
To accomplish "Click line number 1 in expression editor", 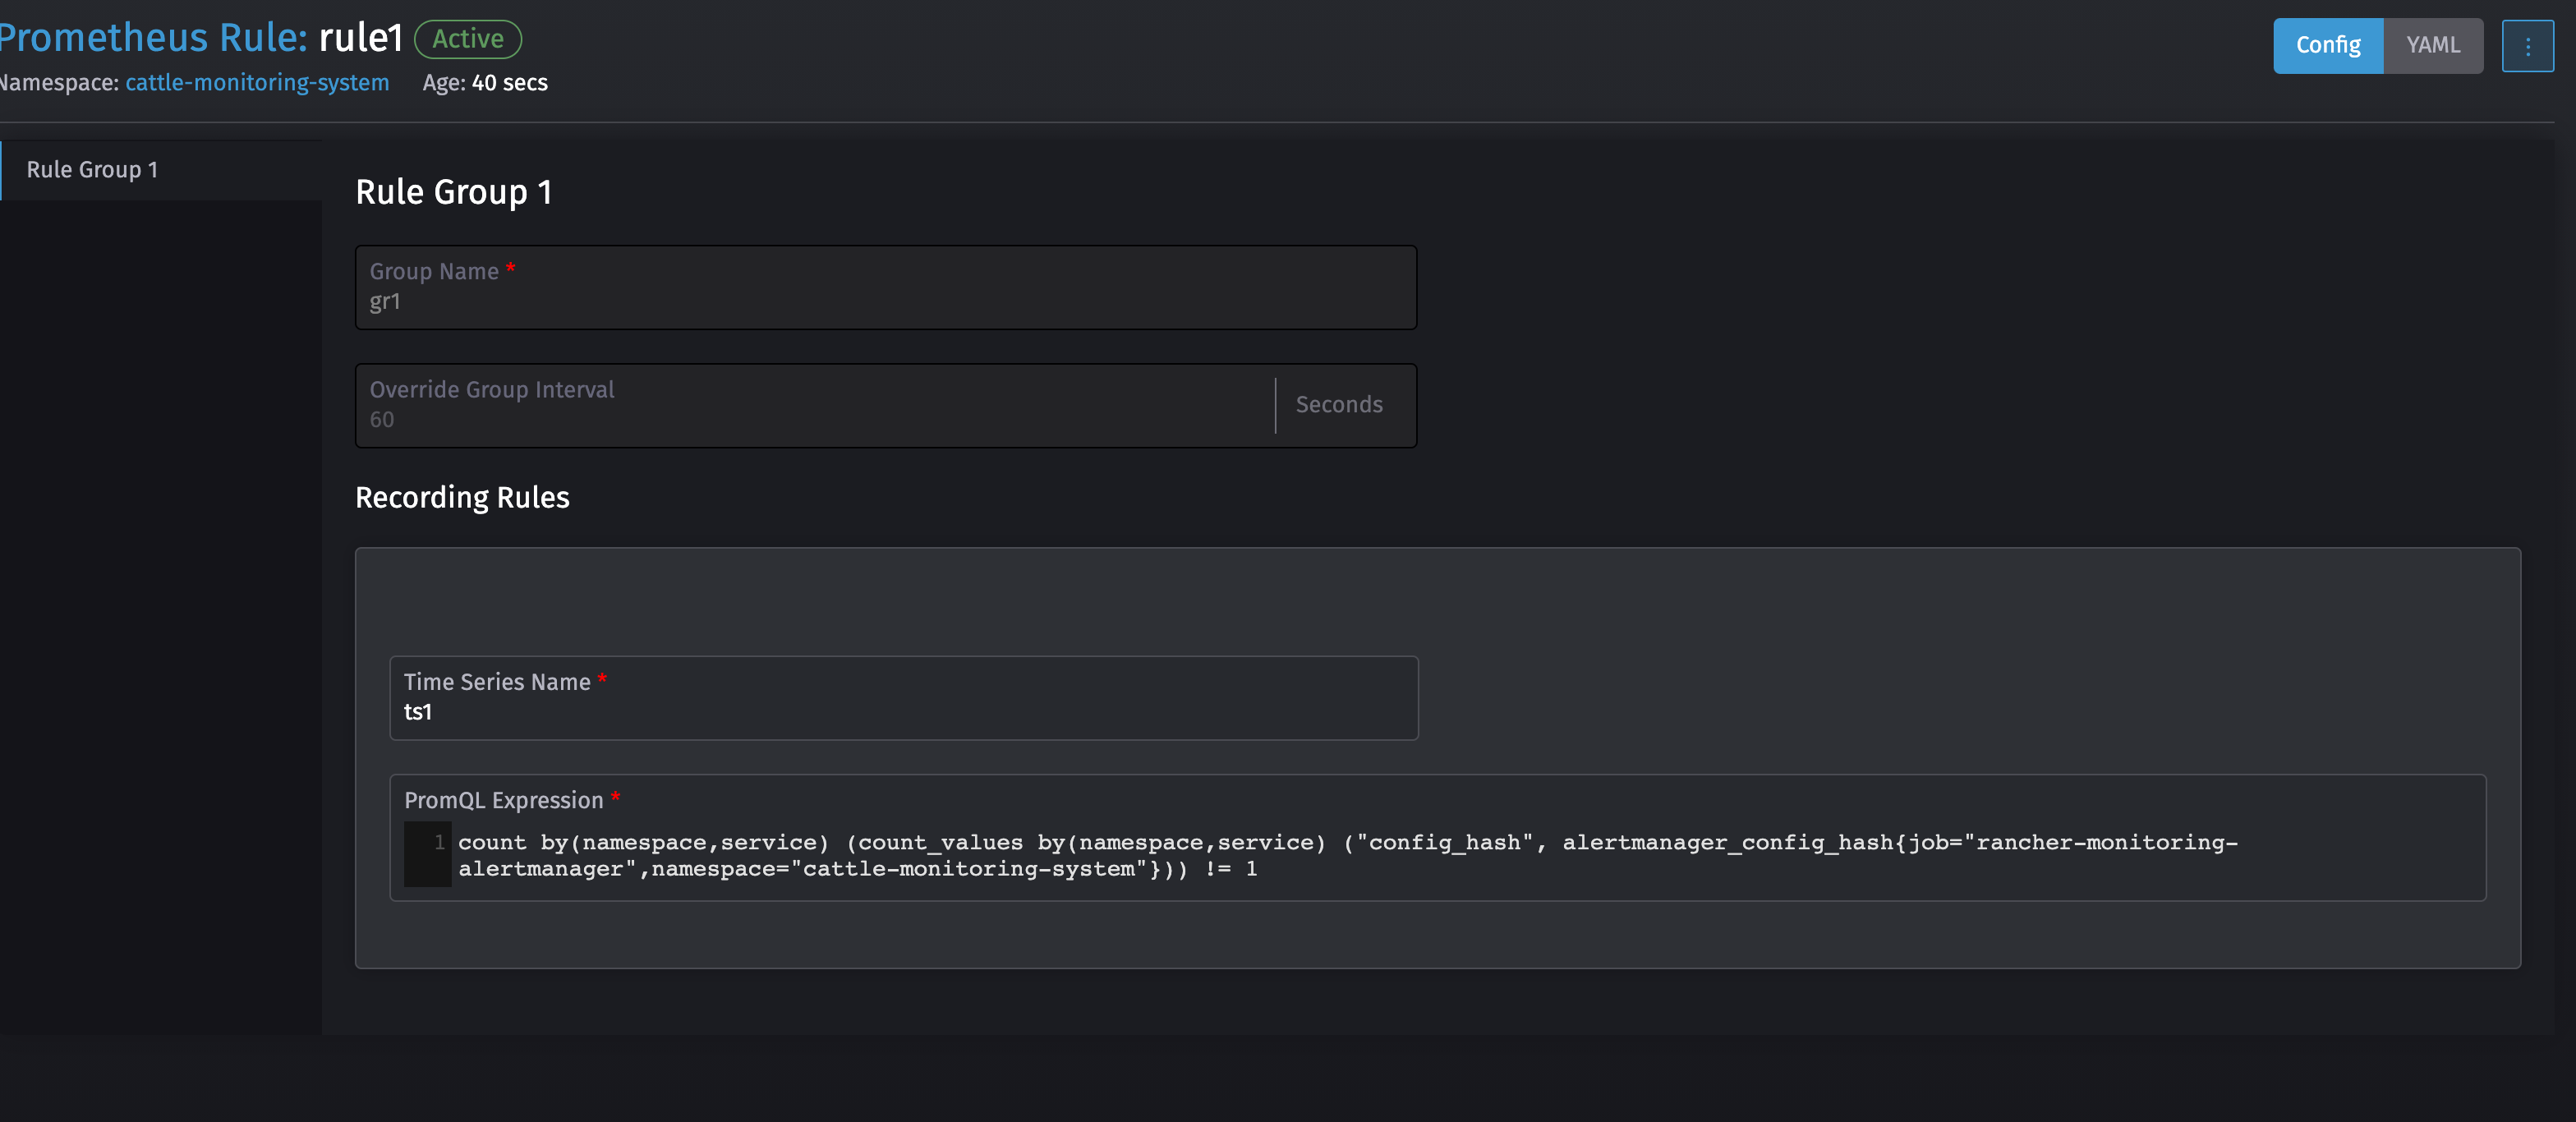I will tap(439, 842).
